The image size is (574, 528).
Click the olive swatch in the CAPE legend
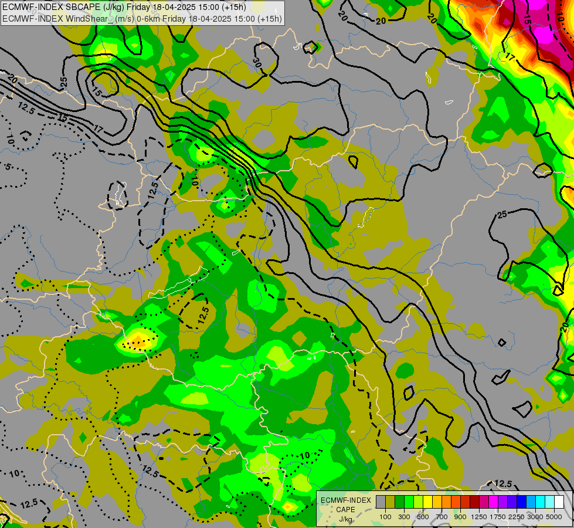[390, 502]
